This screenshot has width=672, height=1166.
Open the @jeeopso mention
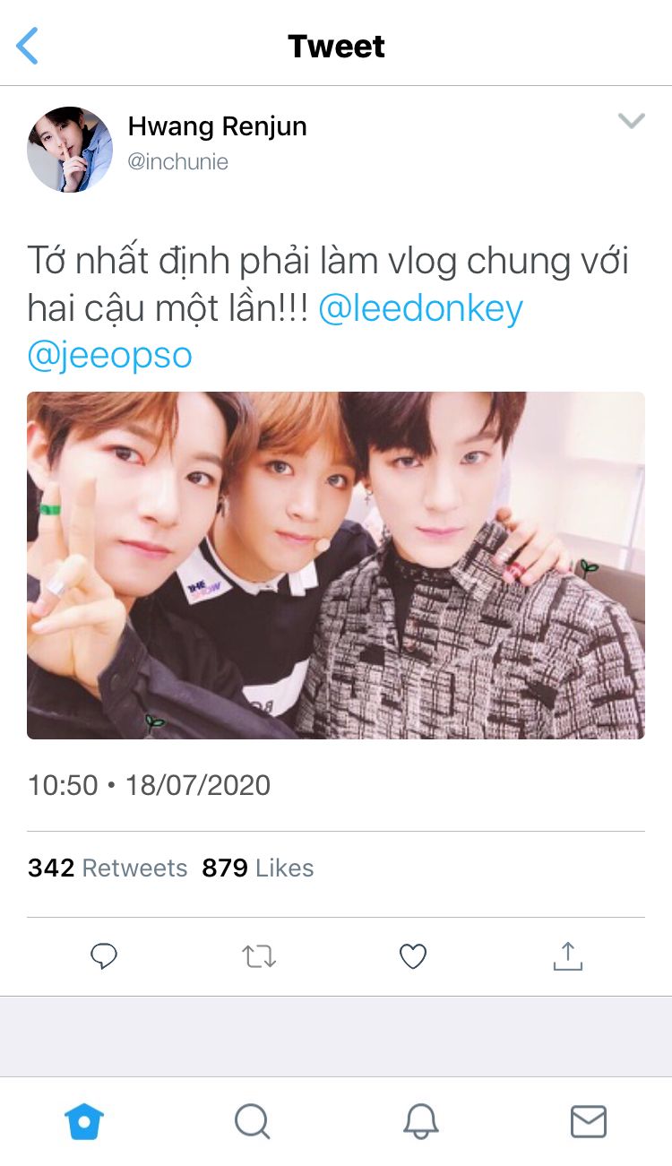coord(110,356)
